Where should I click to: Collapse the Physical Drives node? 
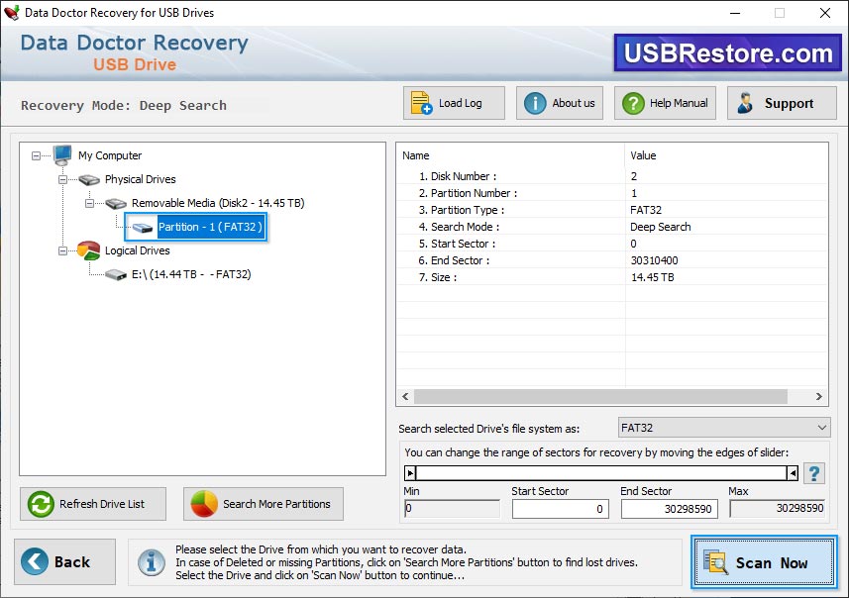point(62,179)
